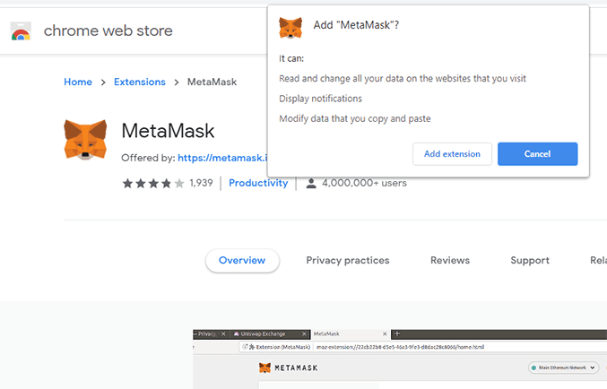Open the Extensions breadcrumb link
The width and height of the screenshot is (607, 389).
139,82
